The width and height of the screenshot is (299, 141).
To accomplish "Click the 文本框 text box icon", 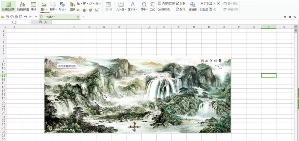I will (121, 4).
